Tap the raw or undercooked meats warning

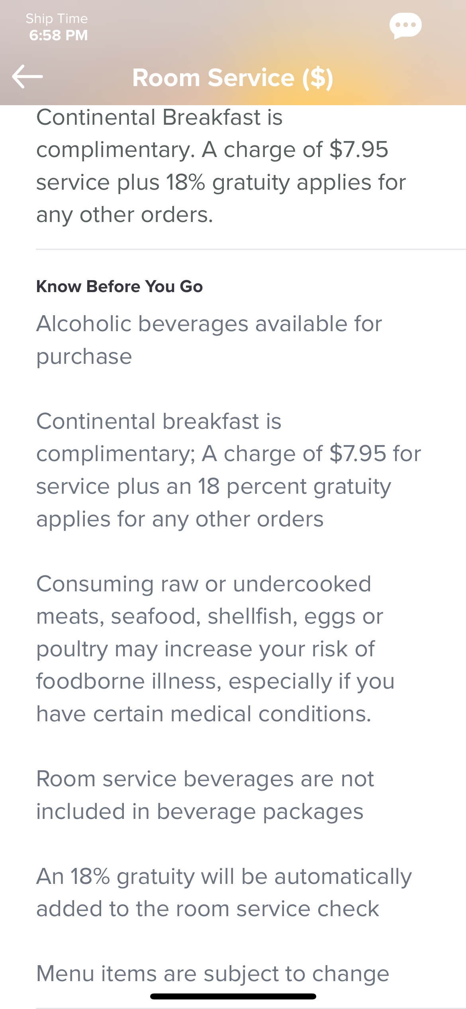coord(215,649)
